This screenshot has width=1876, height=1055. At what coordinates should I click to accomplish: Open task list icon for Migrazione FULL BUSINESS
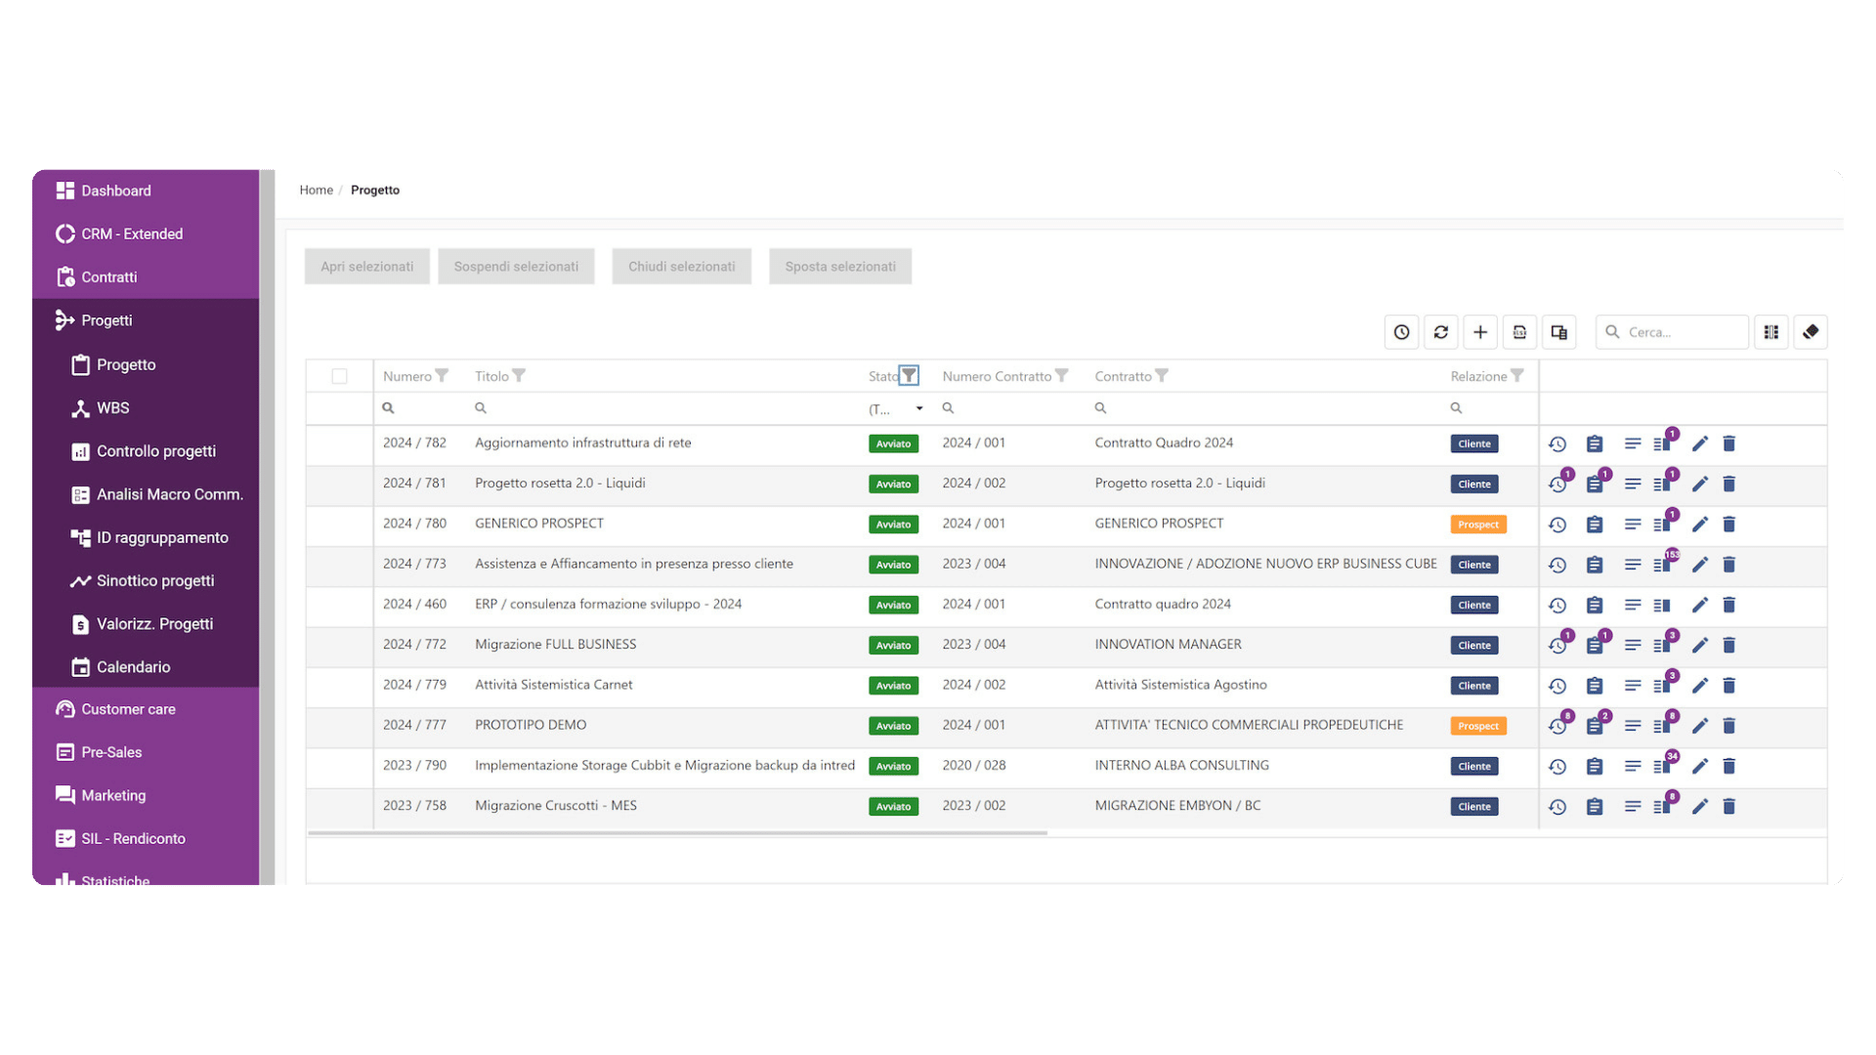[1662, 645]
